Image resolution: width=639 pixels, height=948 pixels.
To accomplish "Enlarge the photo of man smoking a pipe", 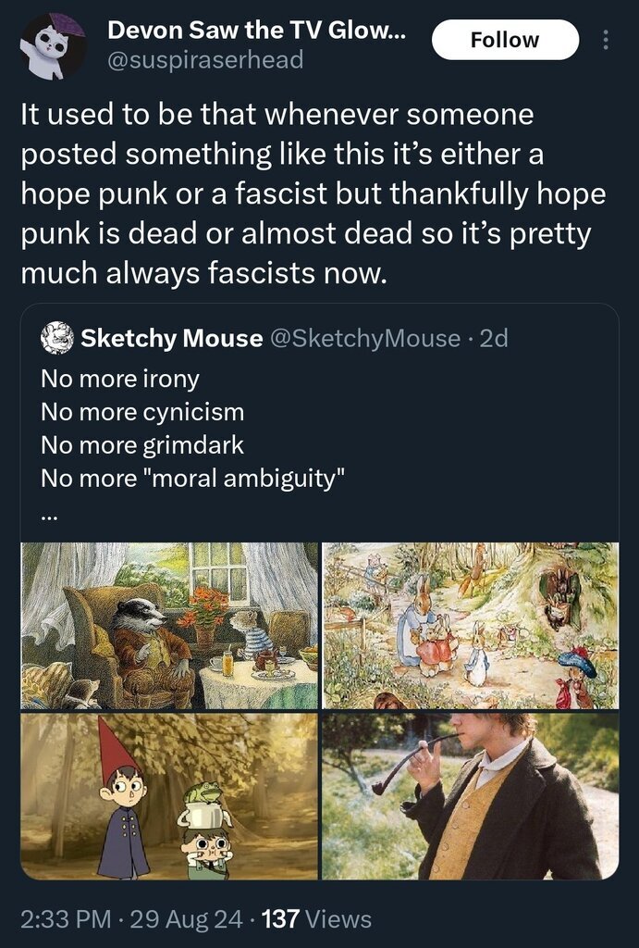I will [x=470, y=795].
